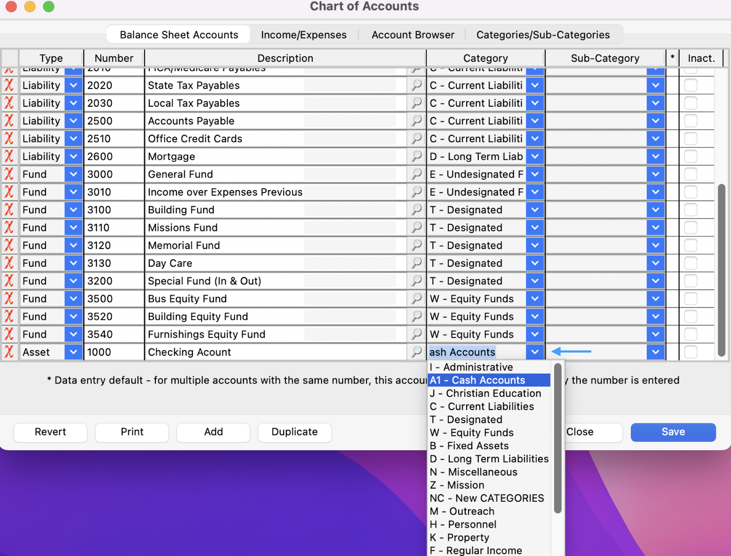This screenshot has height=556, width=731.
Task: Click the red X beside Office Credit Cards
Action: (9, 139)
